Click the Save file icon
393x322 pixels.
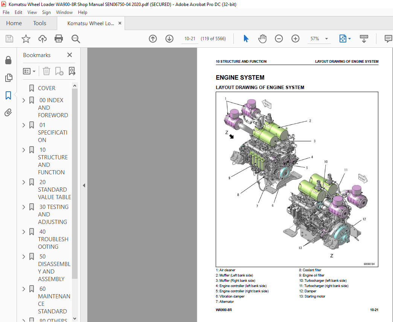click(9, 39)
